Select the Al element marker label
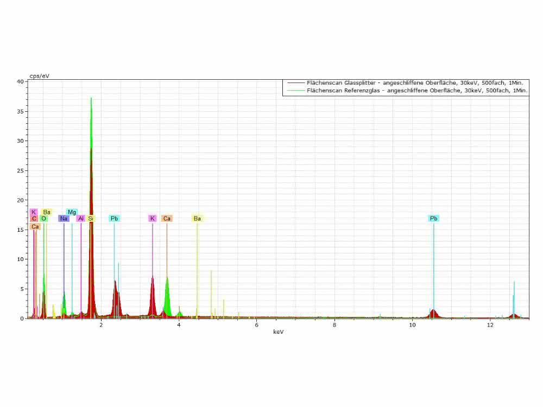The image size is (543, 407). pyautogui.click(x=81, y=218)
